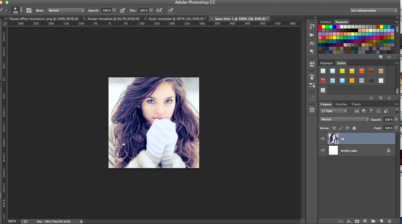Open the grid panel icon in dock
The width and height of the screenshot is (402, 224).
[312, 110]
